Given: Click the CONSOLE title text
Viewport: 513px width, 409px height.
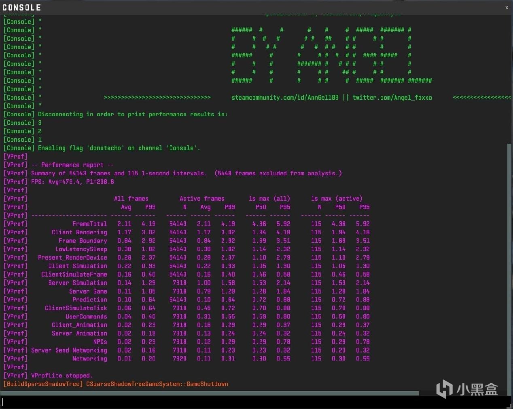Looking at the screenshot, I should 22,7.
